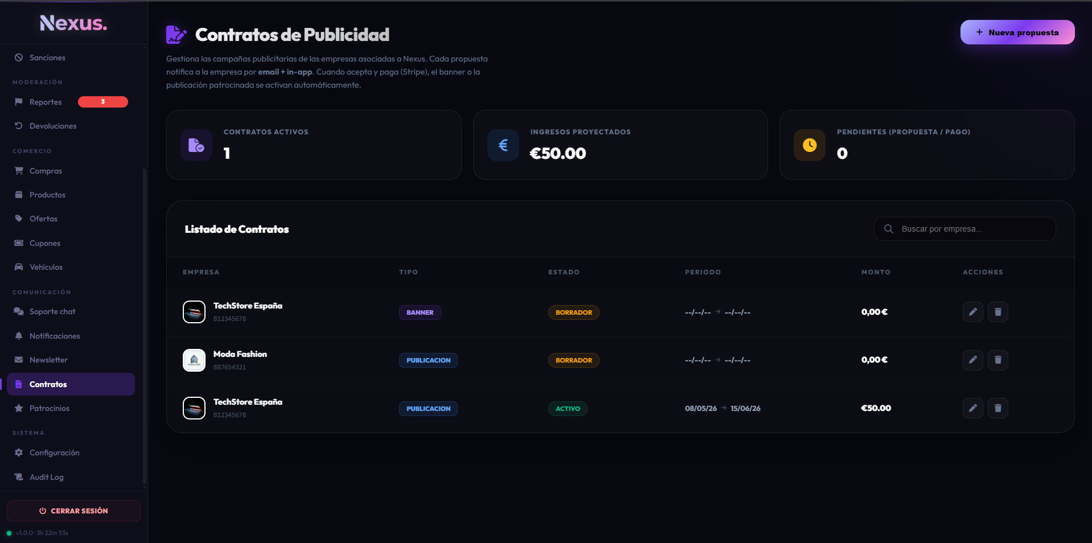Click the Moda Fashion company logo
1092x543 pixels.
[194, 360]
